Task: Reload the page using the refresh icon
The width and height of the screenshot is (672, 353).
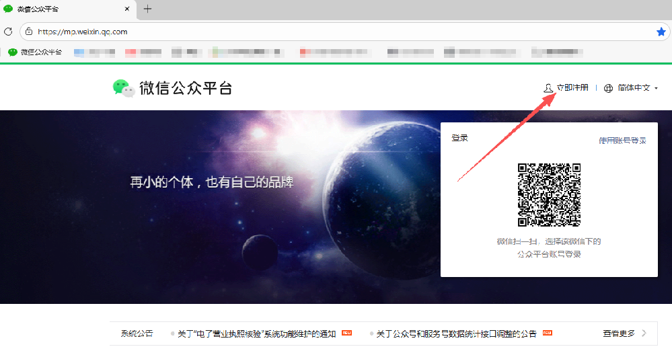Action: (x=9, y=32)
